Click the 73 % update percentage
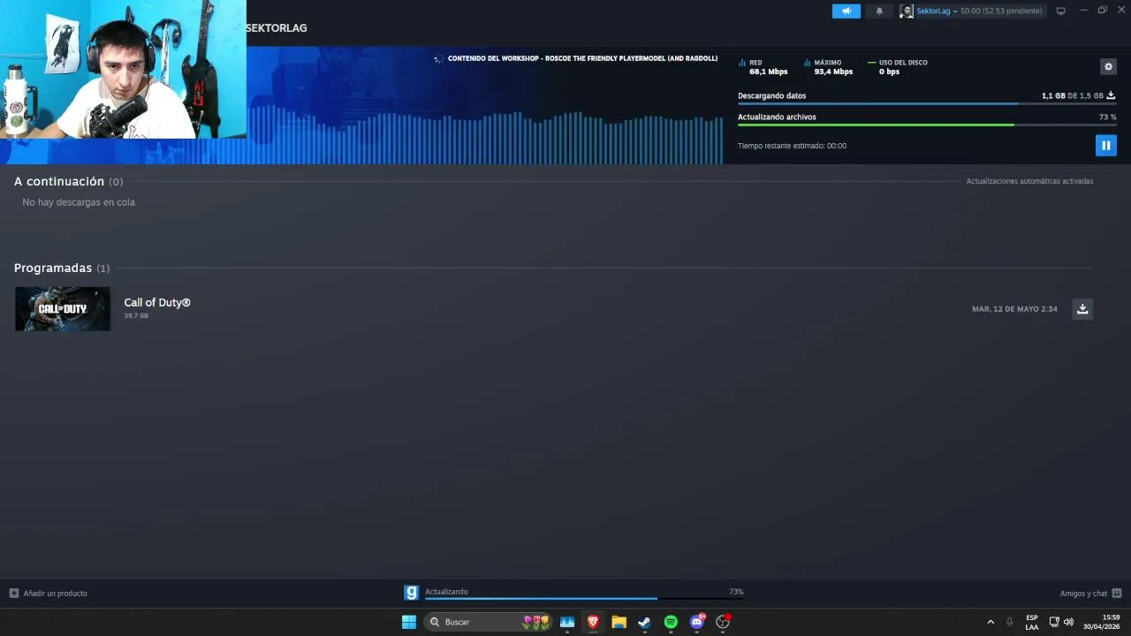Image resolution: width=1131 pixels, height=636 pixels. coord(1107,117)
